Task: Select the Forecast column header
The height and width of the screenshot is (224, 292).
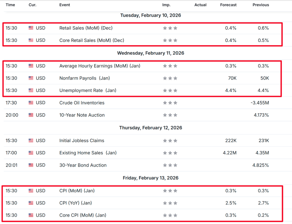Action: click(228, 5)
